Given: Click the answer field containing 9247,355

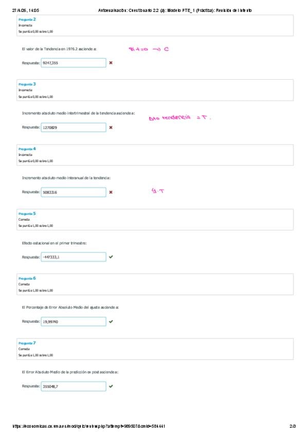Looking at the screenshot, I should pyautogui.click(x=74, y=63).
